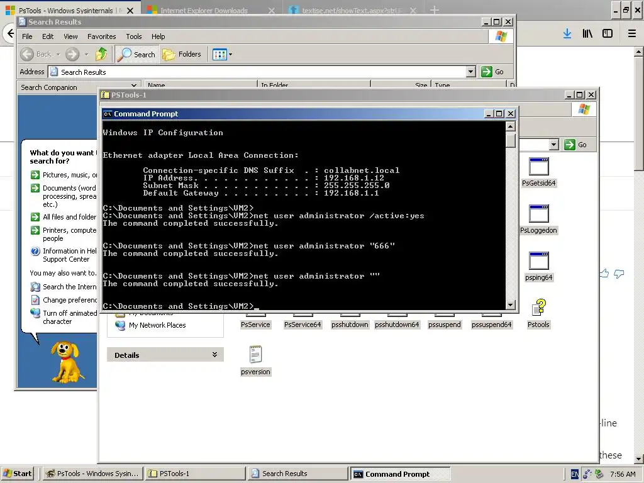Select the psping64 file icon

point(539,261)
